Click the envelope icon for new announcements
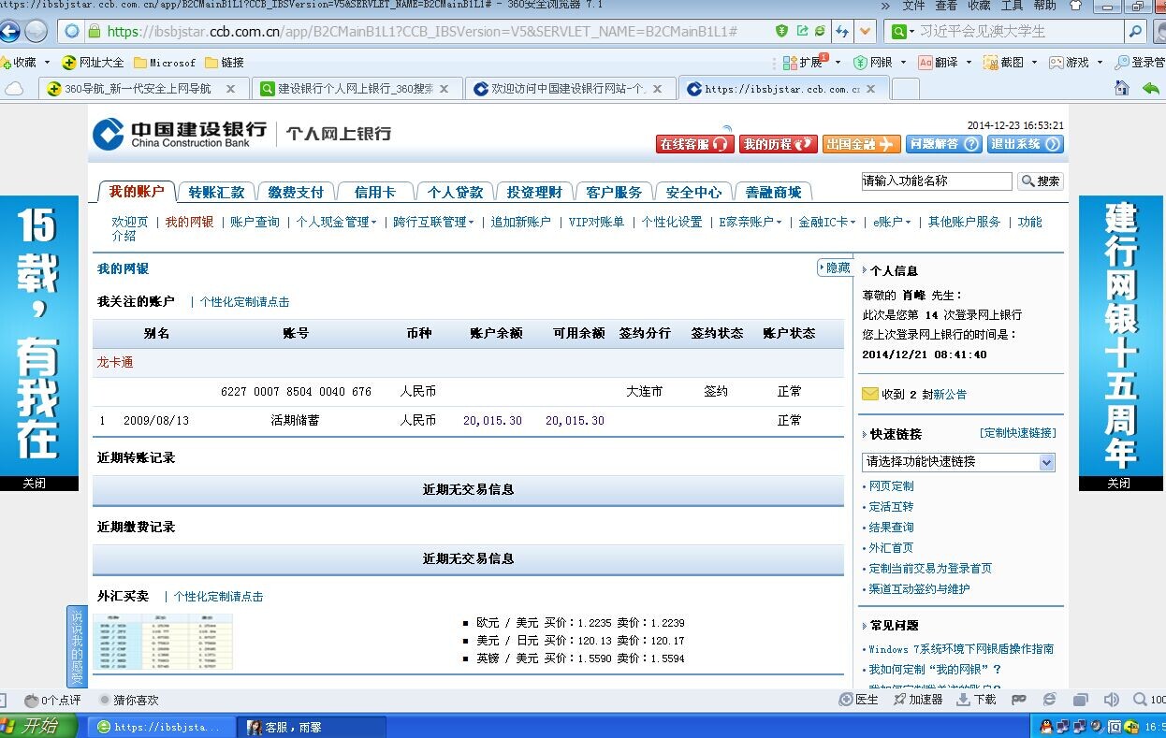The width and height of the screenshot is (1166, 738). point(870,394)
